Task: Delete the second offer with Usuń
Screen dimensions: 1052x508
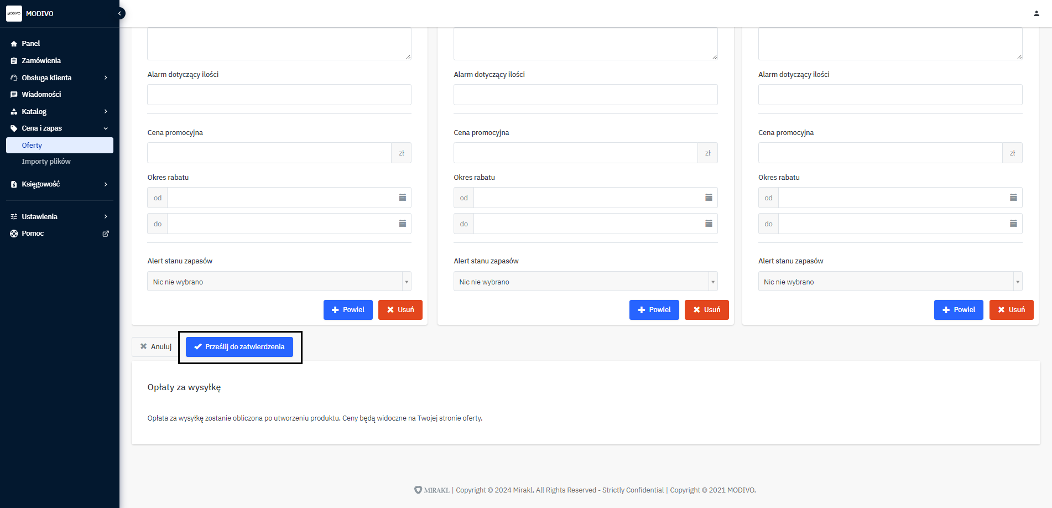Action: (706, 310)
